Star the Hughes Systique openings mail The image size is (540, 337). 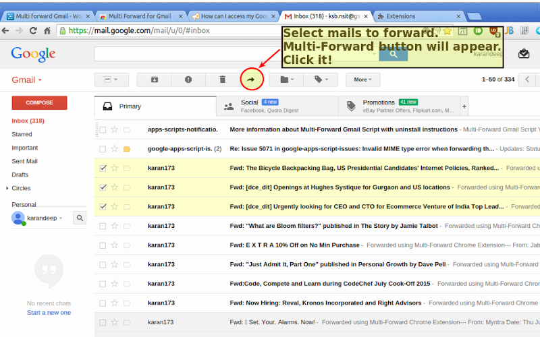click(115, 187)
